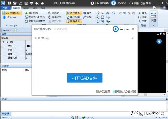Close the recent documents dialog

pos(133,29)
